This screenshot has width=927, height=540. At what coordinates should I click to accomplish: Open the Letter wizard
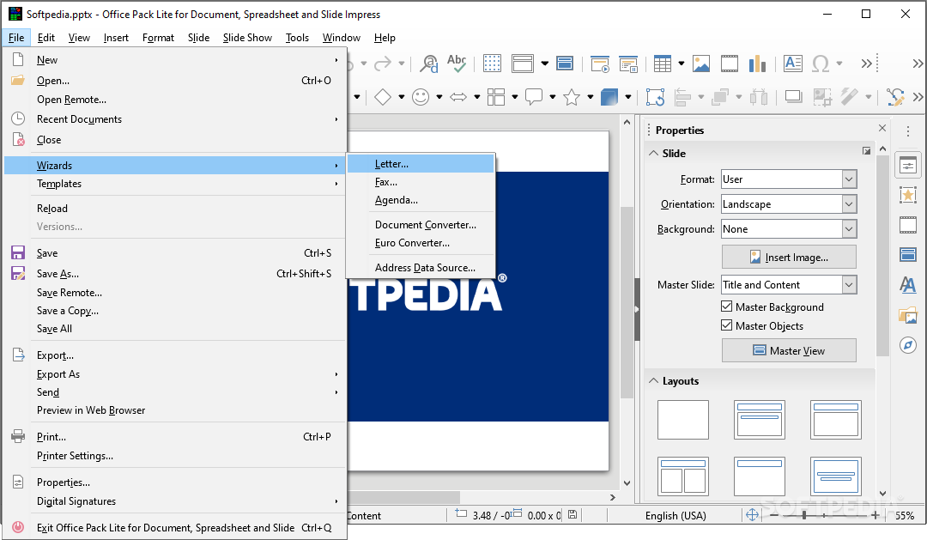421,164
